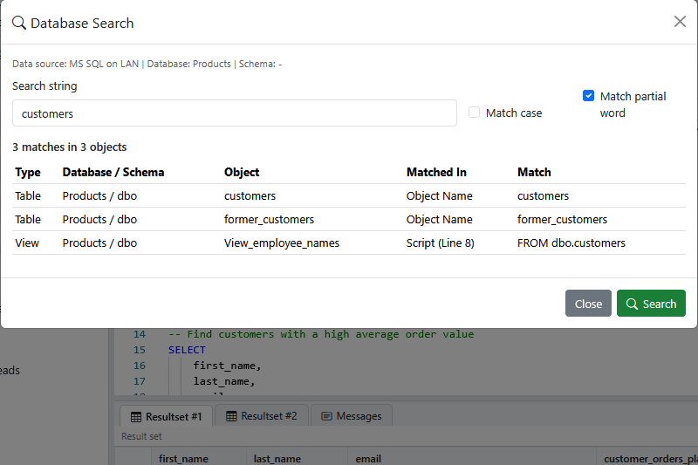Click the former_customers value in Match column
This screenshot has height=465, width=698.
coord(562,219)
